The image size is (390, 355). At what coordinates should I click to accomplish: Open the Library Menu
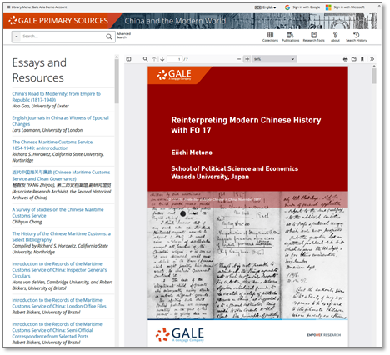(37, 7)
